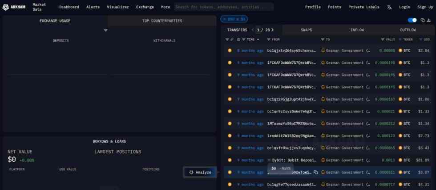
Task: Click the language translate icon
Action: (389, 7)
